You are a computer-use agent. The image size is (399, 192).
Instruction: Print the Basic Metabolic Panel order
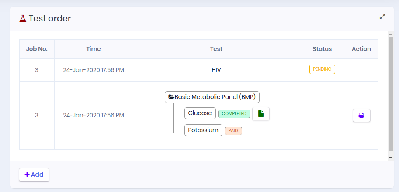361,115
